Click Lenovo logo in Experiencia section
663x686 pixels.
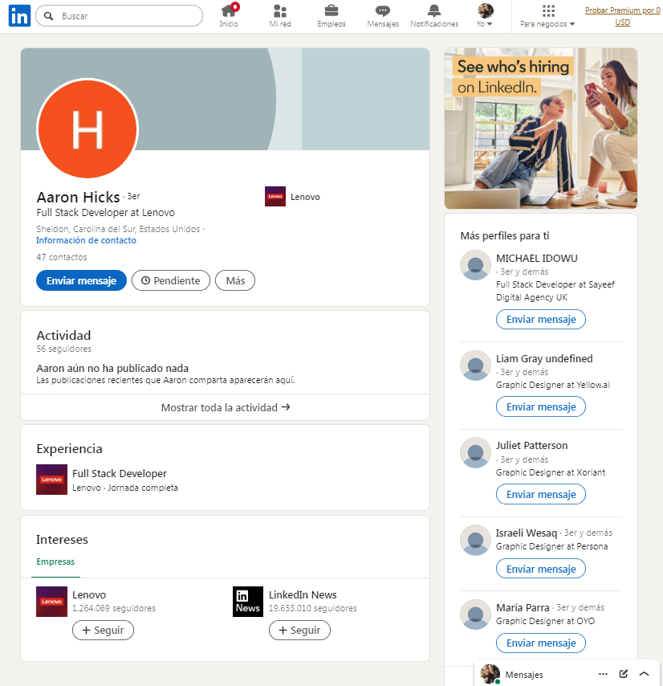[51, 480]
